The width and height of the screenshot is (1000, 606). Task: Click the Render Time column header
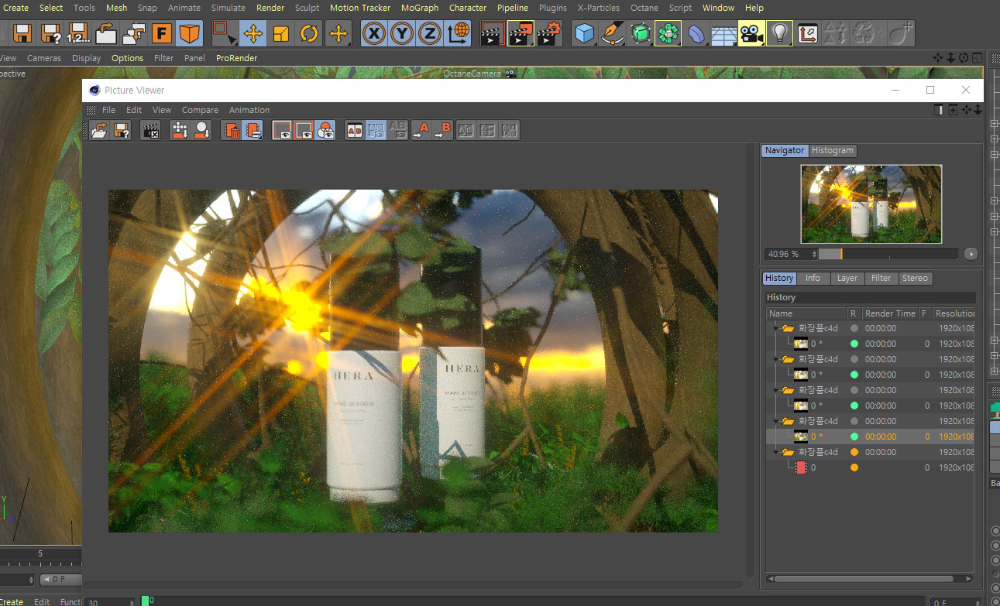pyautogui.click(x=890, y=313)
